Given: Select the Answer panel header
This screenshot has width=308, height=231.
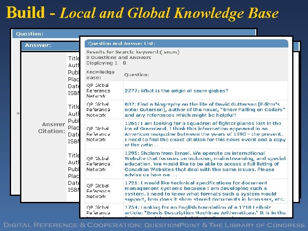Looking at the screenshot, I should pyautogui.click(x=38, y=45).
